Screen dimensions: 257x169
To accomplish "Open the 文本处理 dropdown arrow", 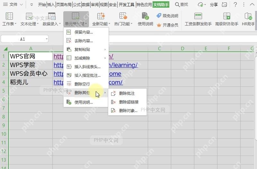I will (x=38, y=24).
